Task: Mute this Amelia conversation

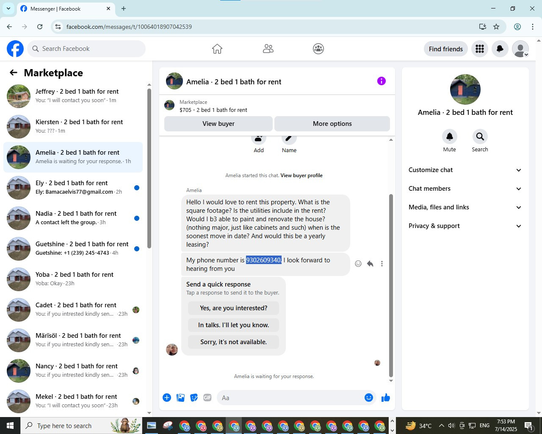Action: [450, 136]
